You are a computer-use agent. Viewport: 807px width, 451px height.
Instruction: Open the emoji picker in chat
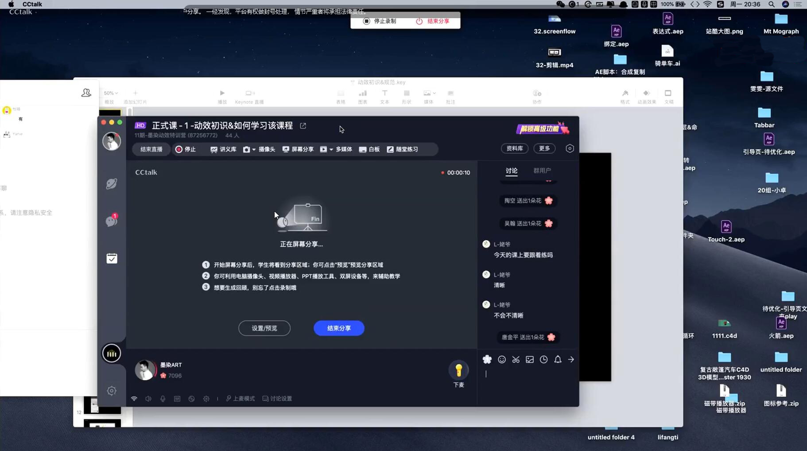point(501,359)
